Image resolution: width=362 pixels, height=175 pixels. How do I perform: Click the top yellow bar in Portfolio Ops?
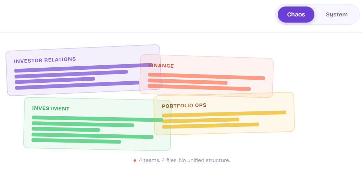click(x=224, y=114)
